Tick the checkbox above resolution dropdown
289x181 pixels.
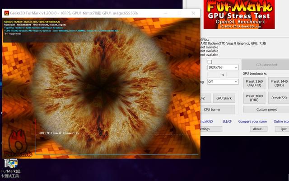click(x=210, y=62)
